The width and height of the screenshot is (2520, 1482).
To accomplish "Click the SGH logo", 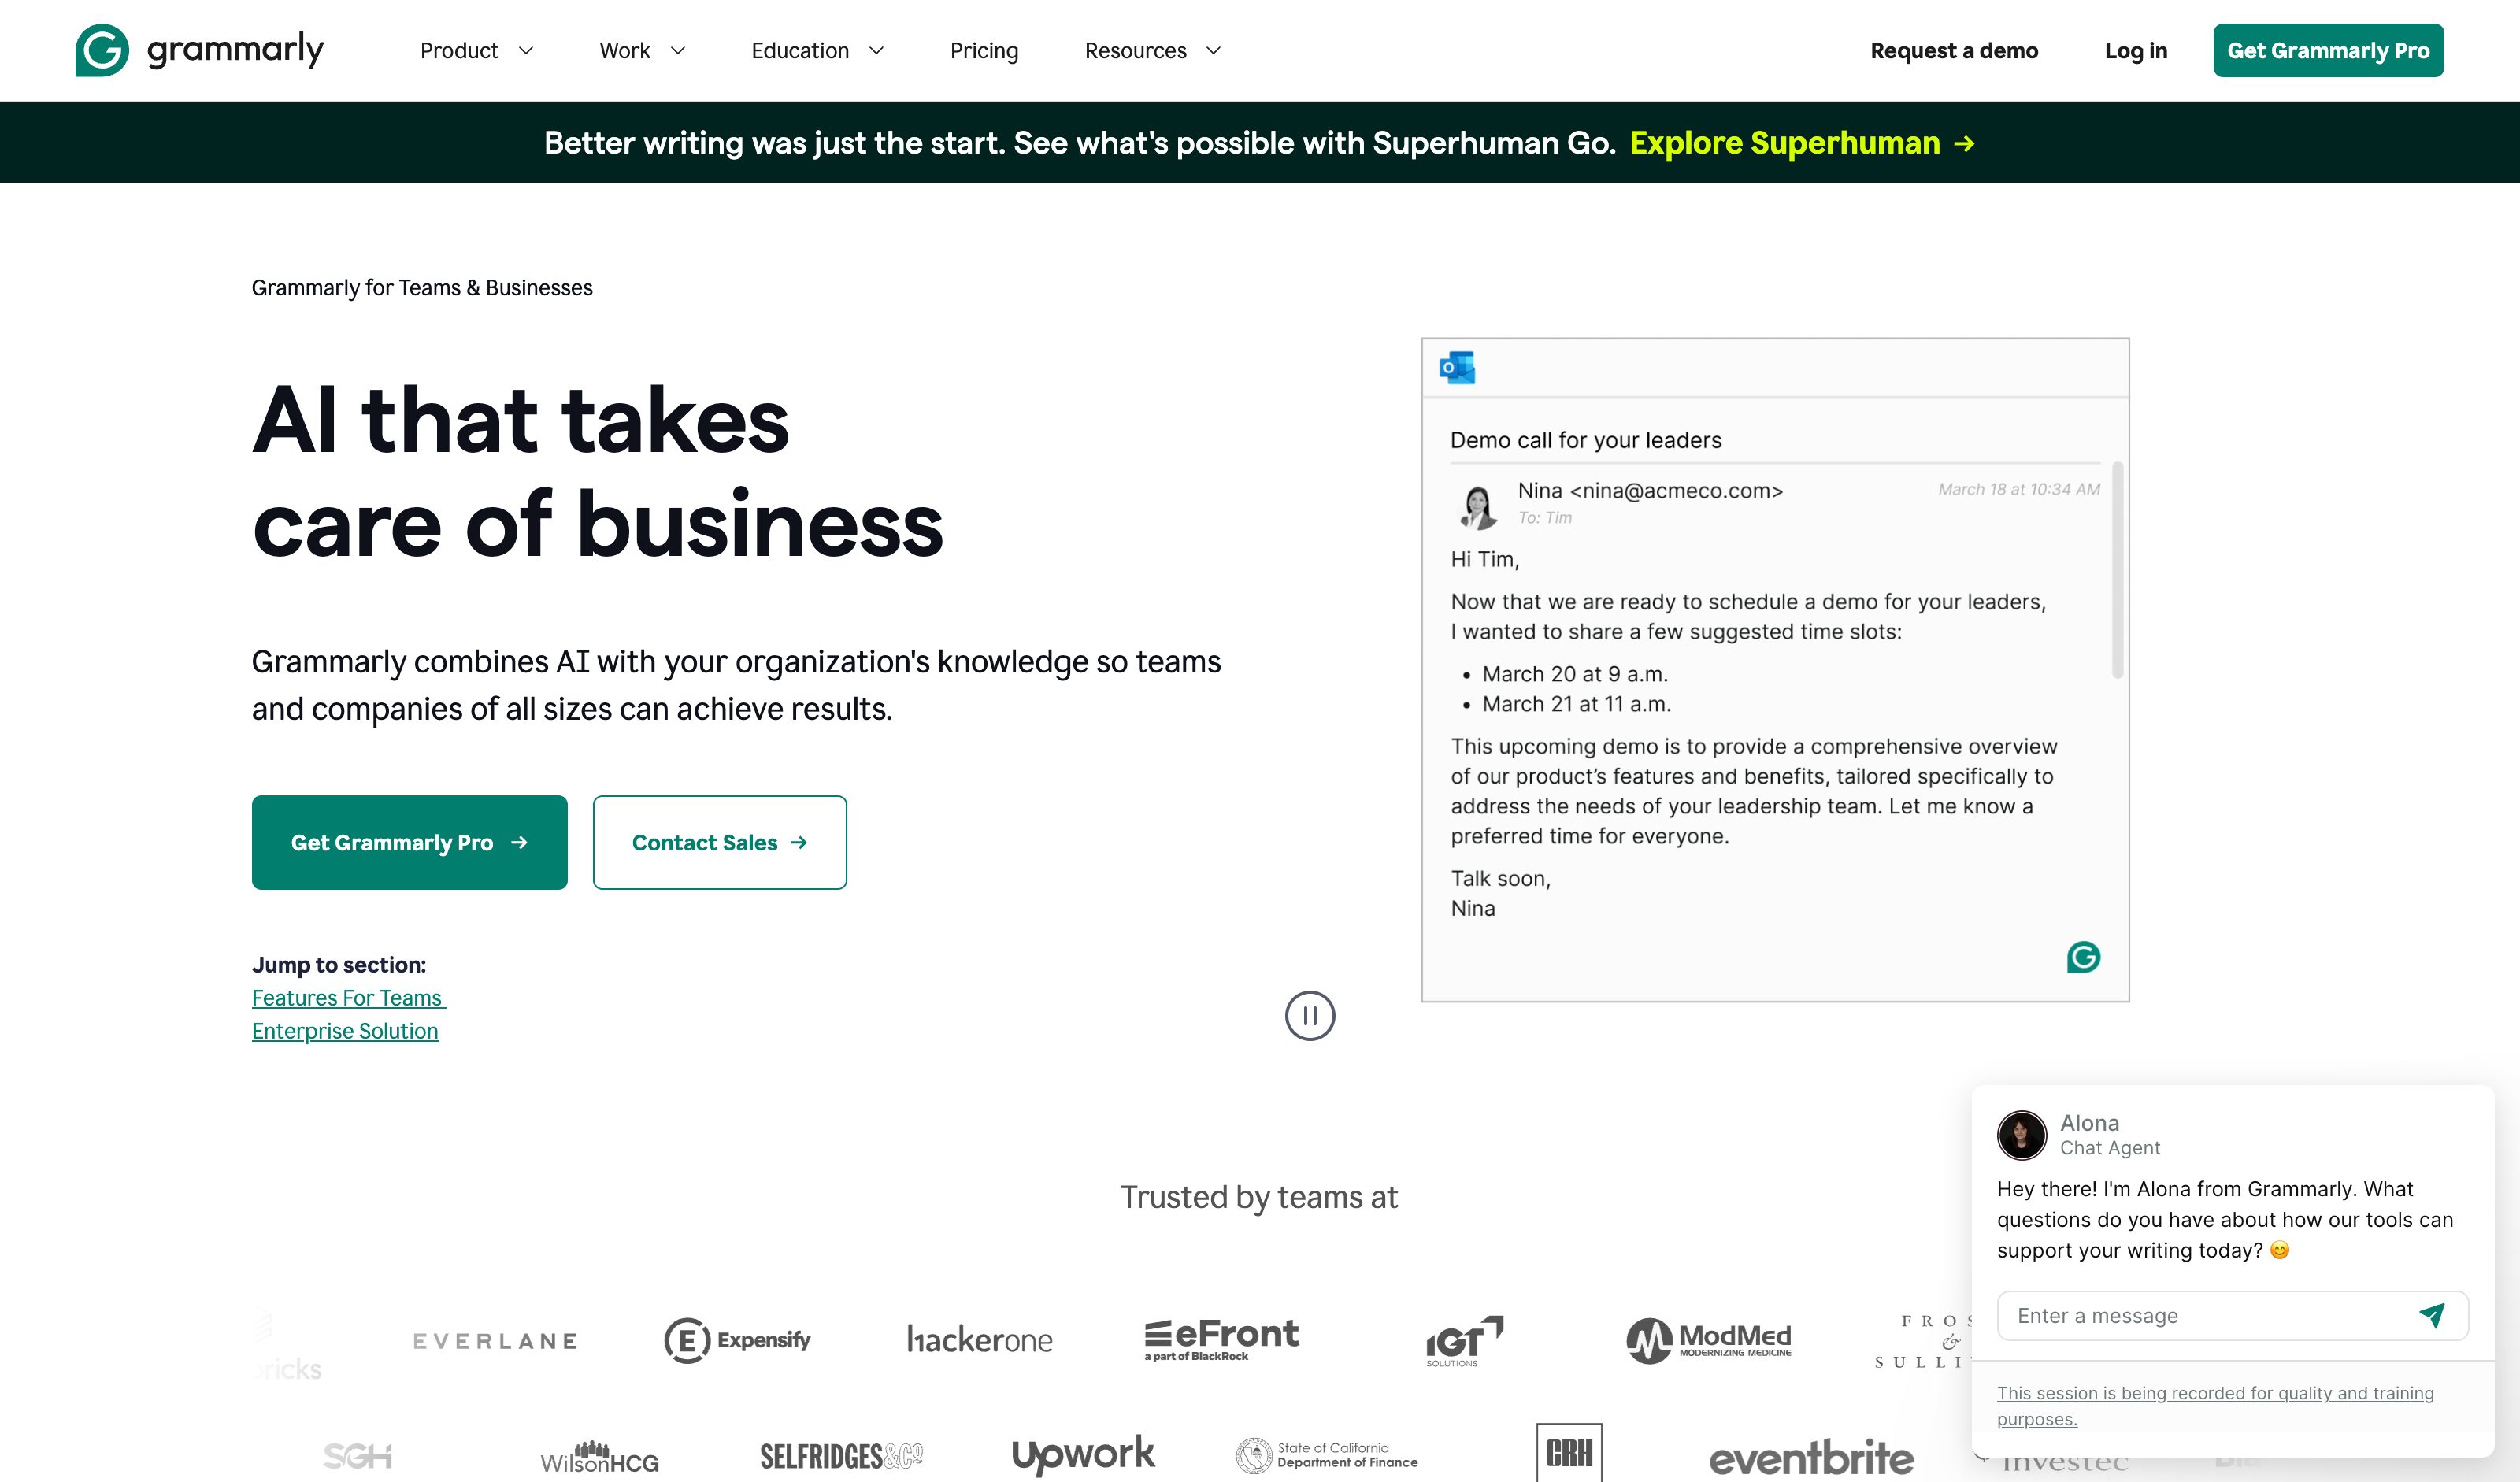I will pos(357,1456).
